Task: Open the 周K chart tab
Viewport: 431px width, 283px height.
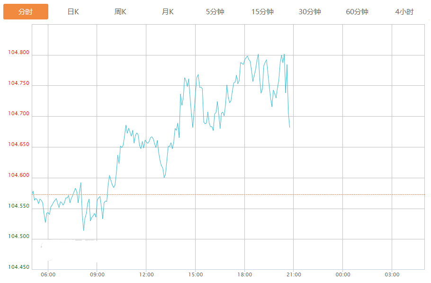Action: pyautogui.click(x=120, y=12)
